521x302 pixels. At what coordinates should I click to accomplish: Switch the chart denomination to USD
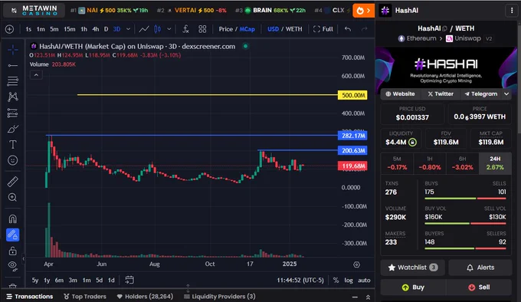(273, 29)
